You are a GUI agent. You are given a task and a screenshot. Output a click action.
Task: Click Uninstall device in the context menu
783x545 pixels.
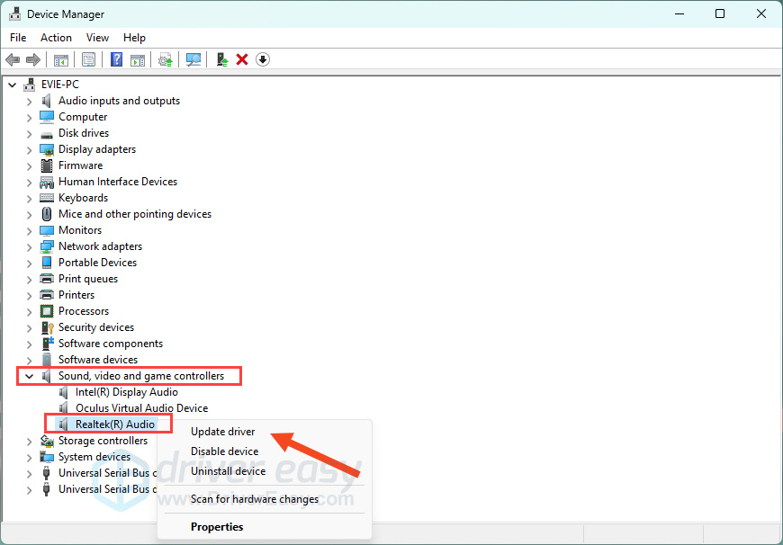228,470
